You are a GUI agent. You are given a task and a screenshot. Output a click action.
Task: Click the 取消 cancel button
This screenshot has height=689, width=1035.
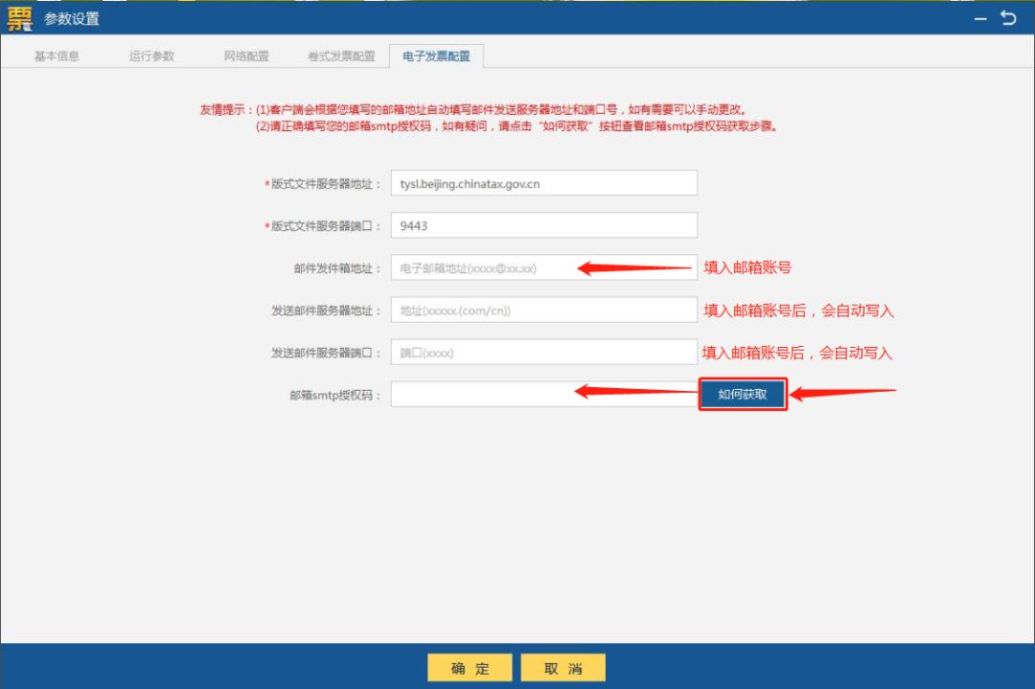point(563,667)
